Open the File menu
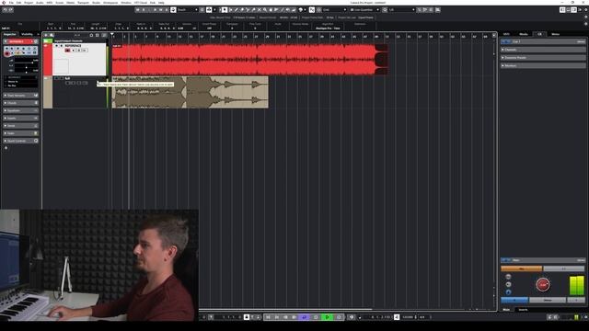The image size is (589, 331). point(11,3)
